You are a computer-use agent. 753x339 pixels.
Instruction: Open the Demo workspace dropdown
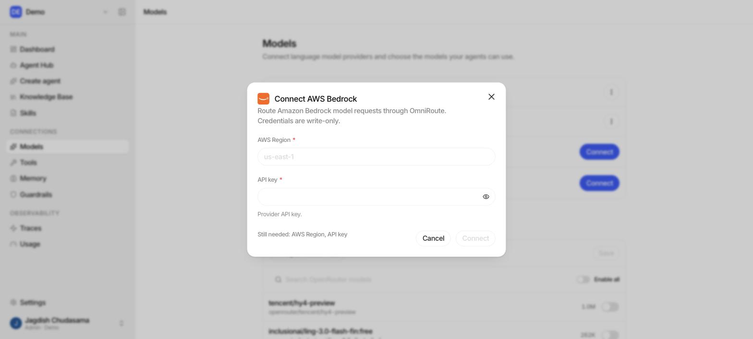[105, 12]
